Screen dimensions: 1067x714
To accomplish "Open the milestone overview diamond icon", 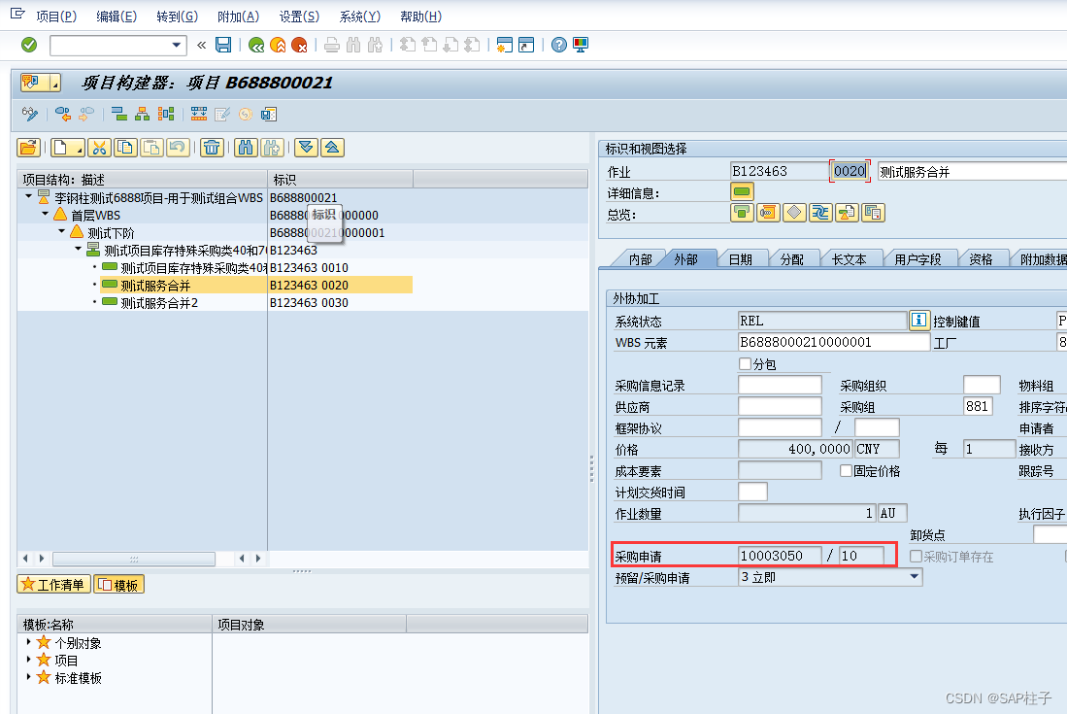I will pos(794,213).
